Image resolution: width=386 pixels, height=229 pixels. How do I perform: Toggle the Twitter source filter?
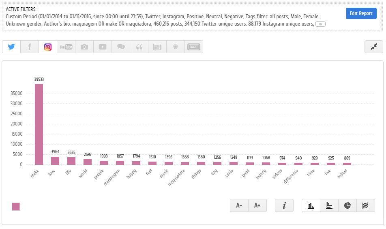click(x=11, y=47)
